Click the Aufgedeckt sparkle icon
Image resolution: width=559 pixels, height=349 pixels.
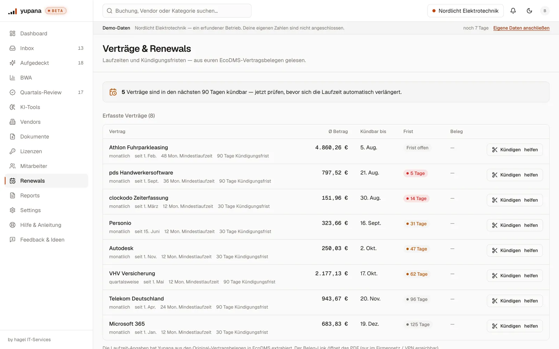click(x=13, y=63)
